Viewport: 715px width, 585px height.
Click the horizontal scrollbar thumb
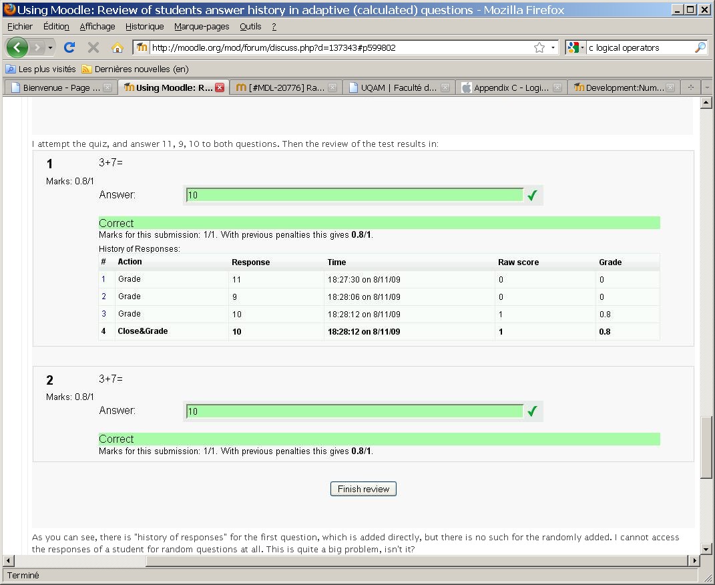pos(417,560)
